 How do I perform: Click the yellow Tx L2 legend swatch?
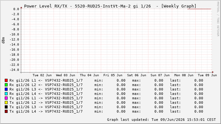[6, 102]
